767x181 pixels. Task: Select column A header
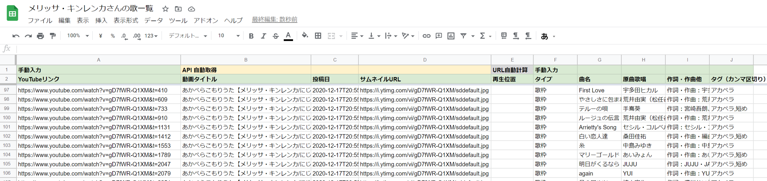[x=99, y=60]
